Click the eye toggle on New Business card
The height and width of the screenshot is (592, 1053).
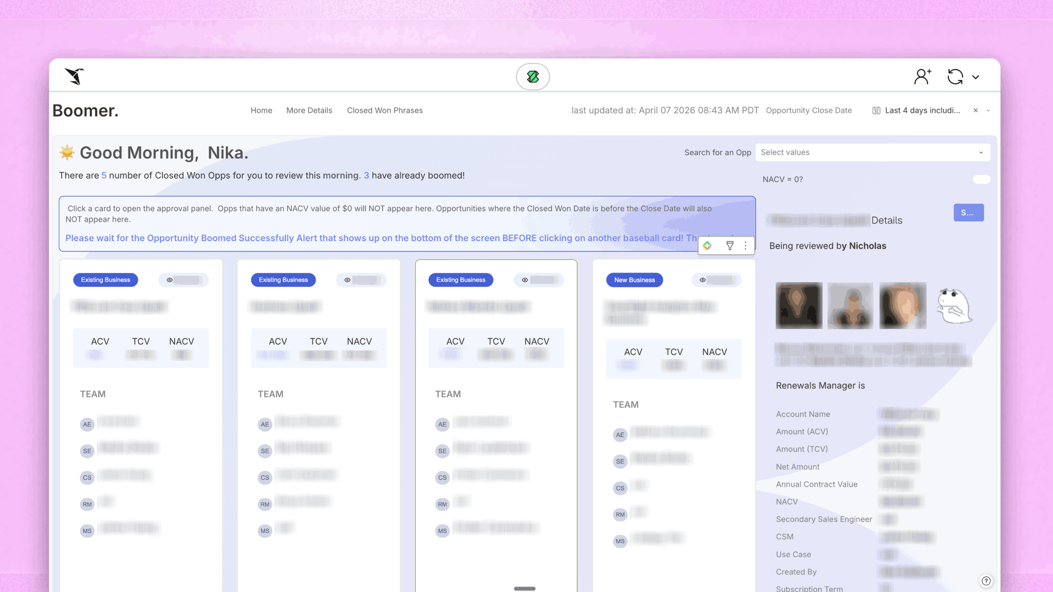(702, 280)
